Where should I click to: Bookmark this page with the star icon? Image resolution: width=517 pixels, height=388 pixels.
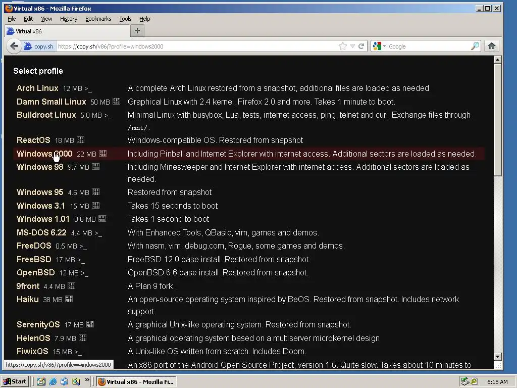coord(343,46)
